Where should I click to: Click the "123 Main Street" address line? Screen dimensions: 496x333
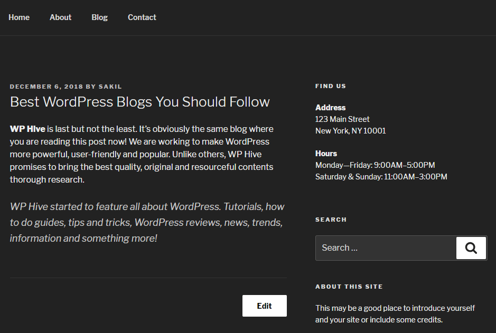point(342,119)
